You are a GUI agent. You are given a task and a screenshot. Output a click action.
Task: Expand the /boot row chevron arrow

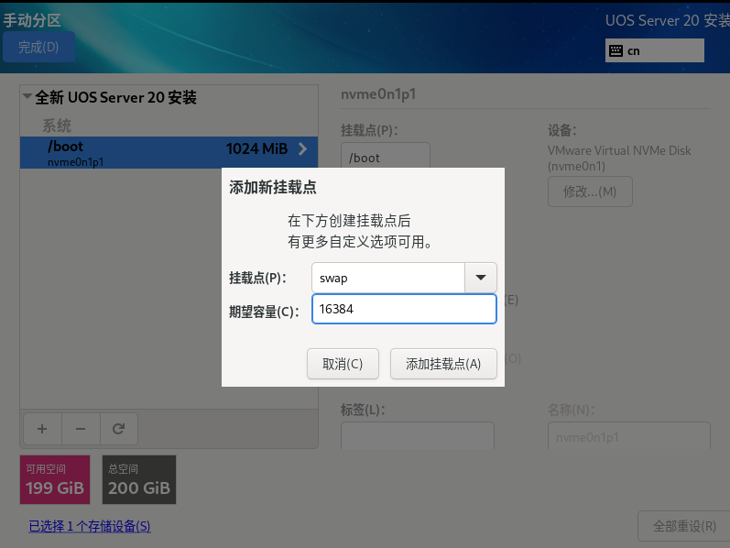(302, 149)
